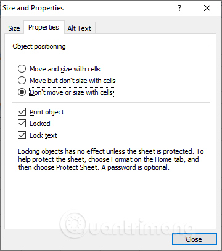Open the Alt Text tab
Image resolution: width=222 pixels, height=251 pixels.
click(80, 28)
